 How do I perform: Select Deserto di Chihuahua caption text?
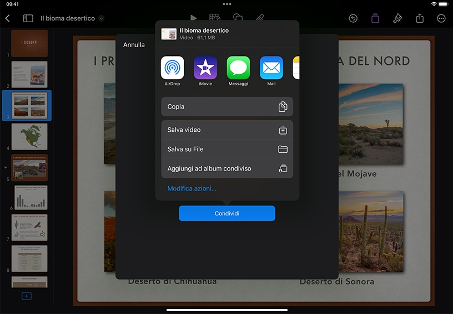pos(172,282)
